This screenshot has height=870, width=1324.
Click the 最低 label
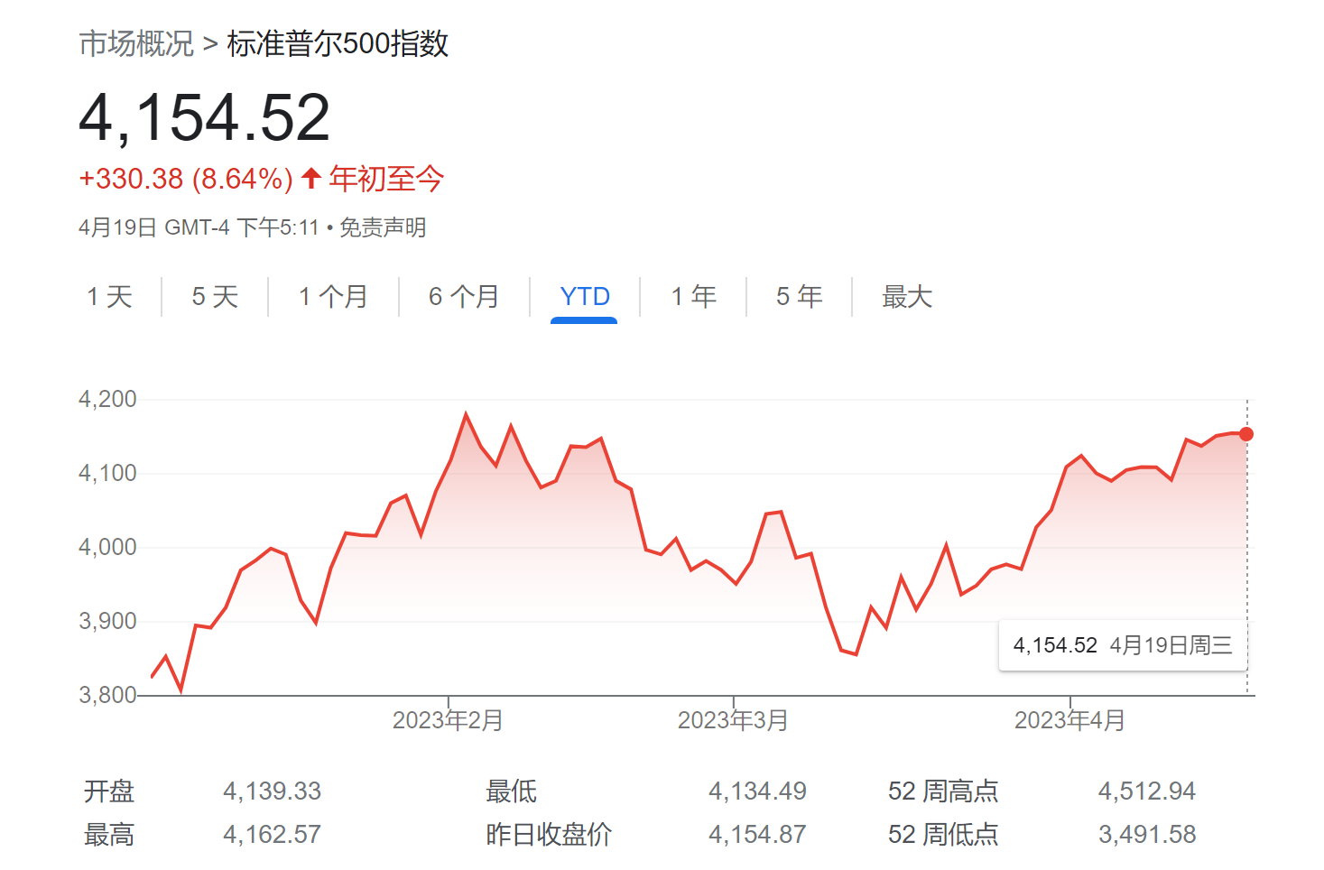[x=511, y=791]
